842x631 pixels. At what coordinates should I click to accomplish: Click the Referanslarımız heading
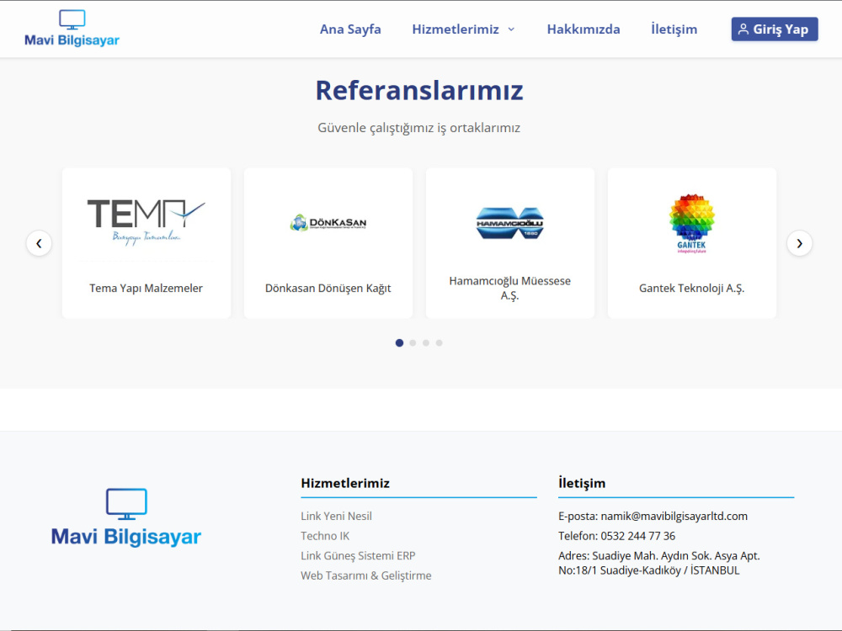click(x=418, y=90)
